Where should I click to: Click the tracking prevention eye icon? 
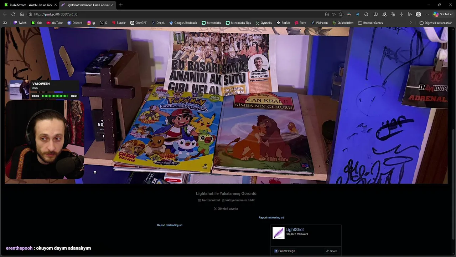[x=333, y=14]
